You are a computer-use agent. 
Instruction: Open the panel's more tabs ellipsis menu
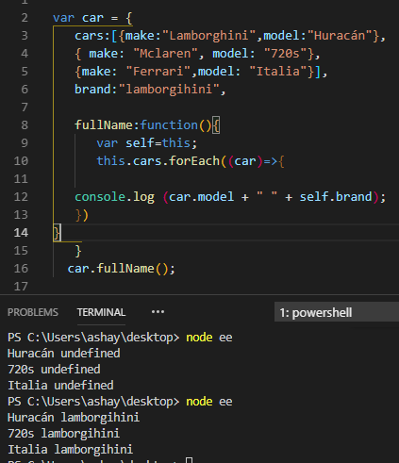click(158, 312)
